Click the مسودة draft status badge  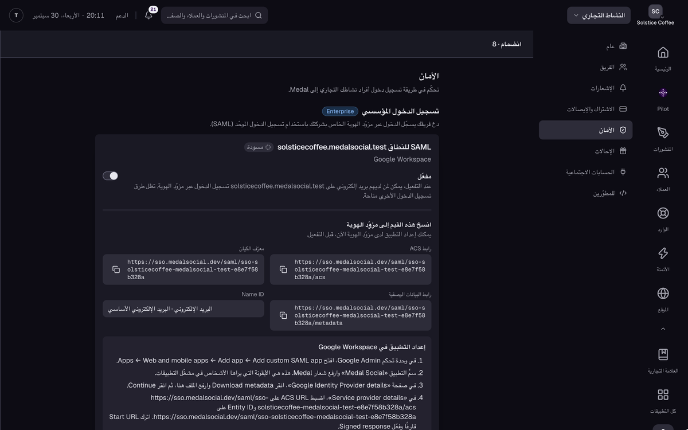[259, 147]
